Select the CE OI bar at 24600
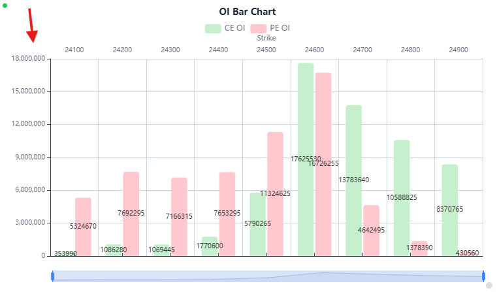Image resolution: width=497 pixels, height=292 pixels. (x=306, y=159)
